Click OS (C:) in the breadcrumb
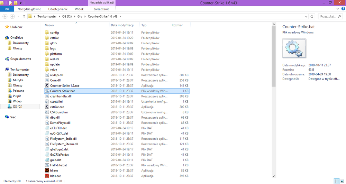The width and height of the screenshot is (346, 184). 67,17
